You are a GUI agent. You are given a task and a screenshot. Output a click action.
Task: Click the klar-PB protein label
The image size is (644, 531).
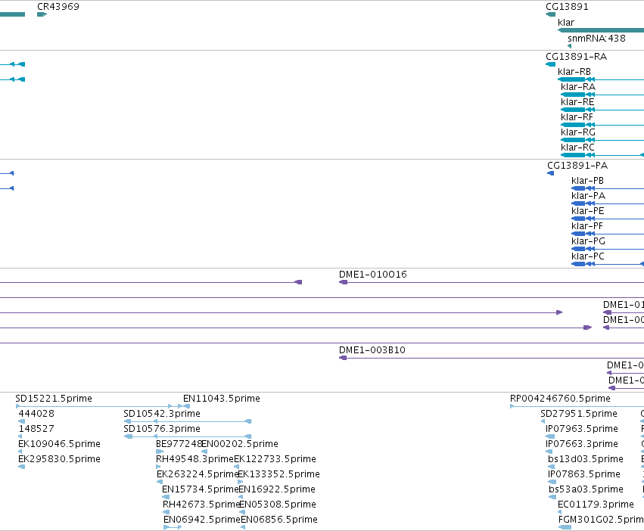pos(587,181)
